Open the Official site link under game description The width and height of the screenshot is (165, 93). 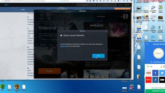43,45
